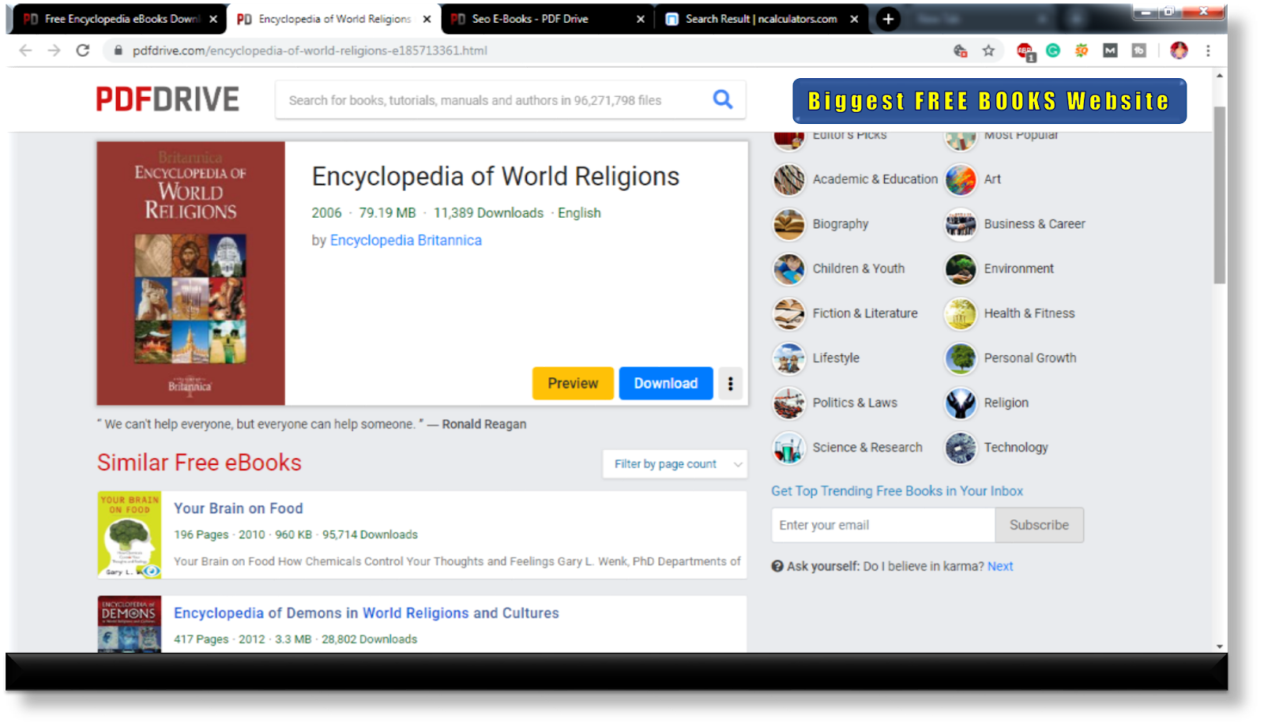Viewport: 1264px width, 727px height.
Task: Open the Fiction & Literature category icon
Action: [x=788, y=314]
